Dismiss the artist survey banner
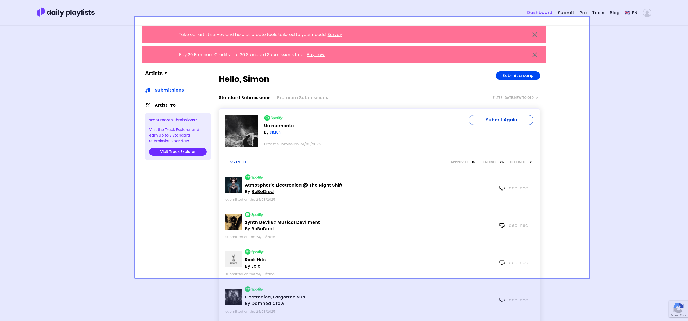This screenshot has height=321, width=688. click(x=535, y=35)
